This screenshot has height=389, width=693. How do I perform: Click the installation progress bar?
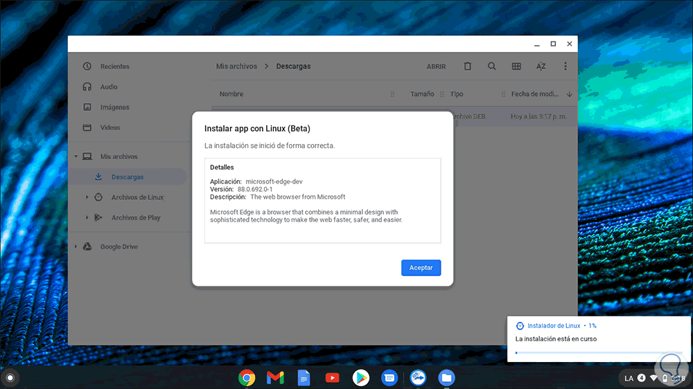coord(599,352)
